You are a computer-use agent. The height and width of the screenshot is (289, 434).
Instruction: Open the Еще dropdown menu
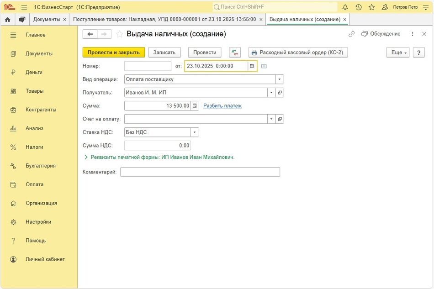coord(397,53)
